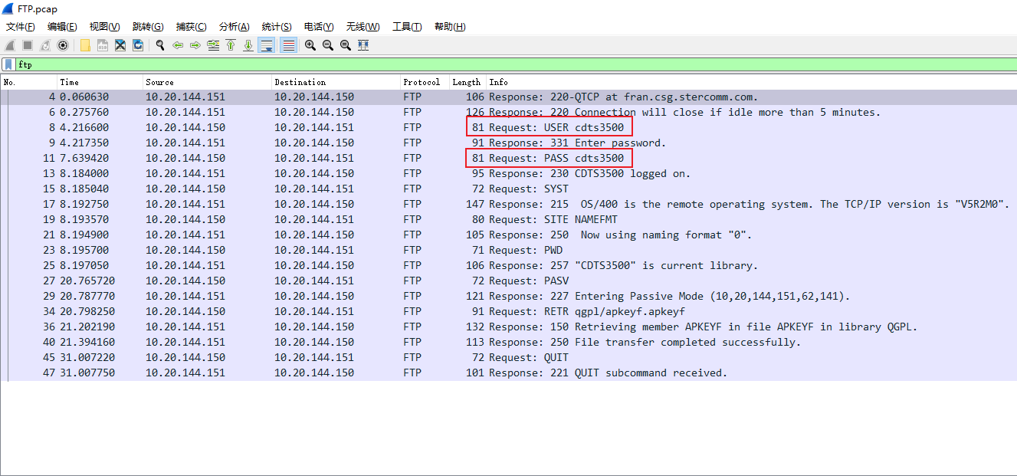This screenshot has height=476, width=1017.
Task: Zoom in on packet list text
Action: (x=310, y=45)
